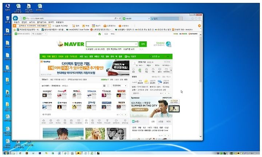The width and height of the screenshot is (262, 157).
Task: Click the Windows Start button
Action: (6, 153)
